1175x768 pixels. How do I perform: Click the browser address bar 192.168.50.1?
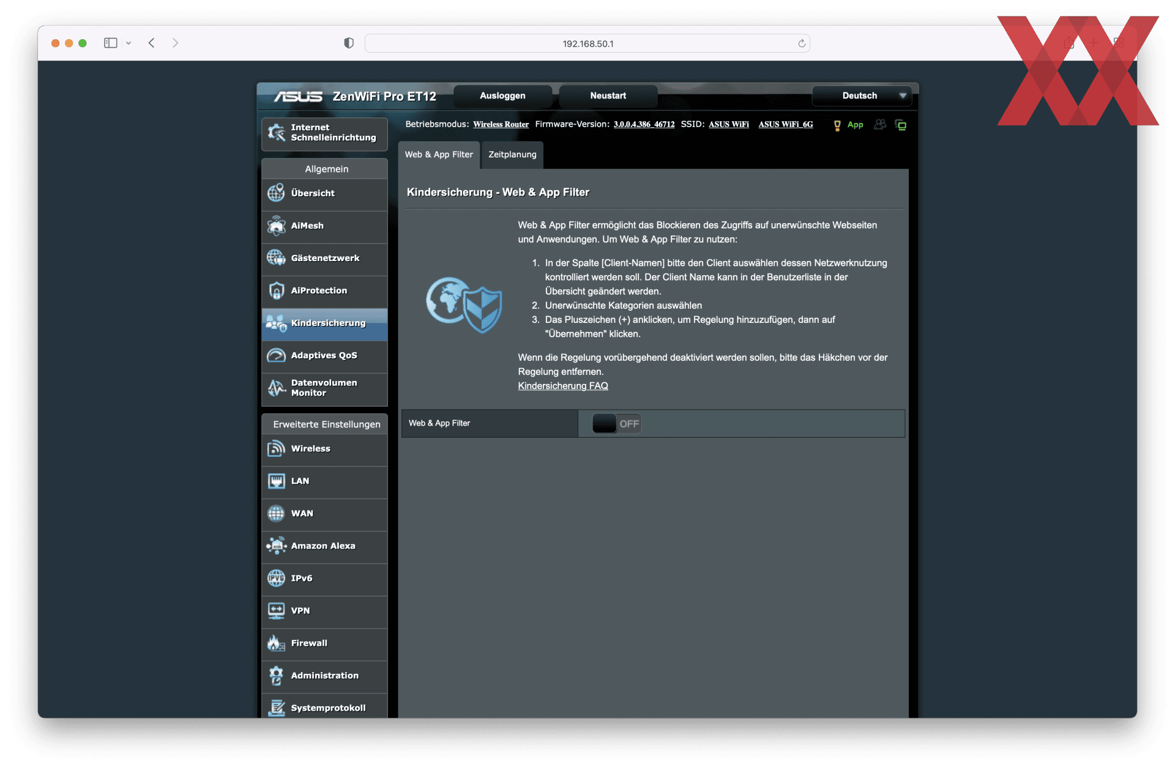pyautogui.click(x=587, y=43)
